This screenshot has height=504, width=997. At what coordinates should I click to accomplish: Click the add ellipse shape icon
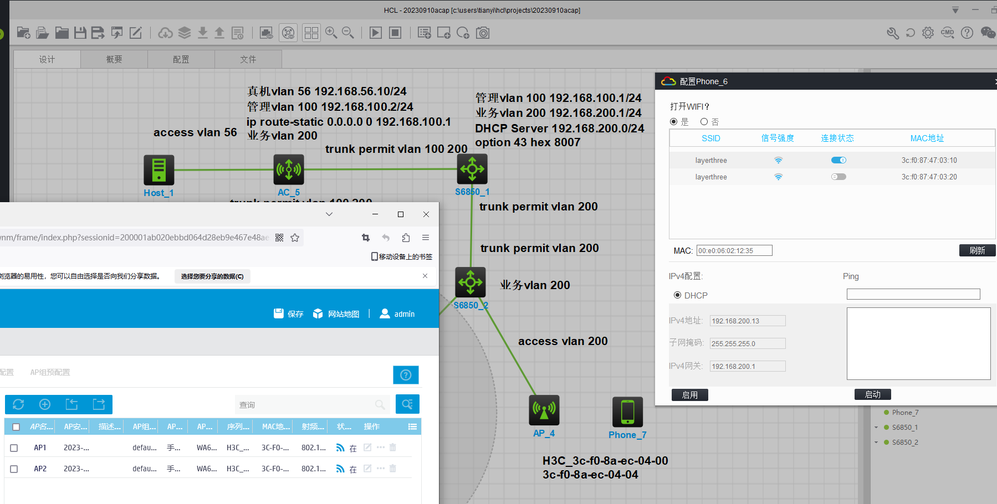pyautogui.click(x=463, y=33)
